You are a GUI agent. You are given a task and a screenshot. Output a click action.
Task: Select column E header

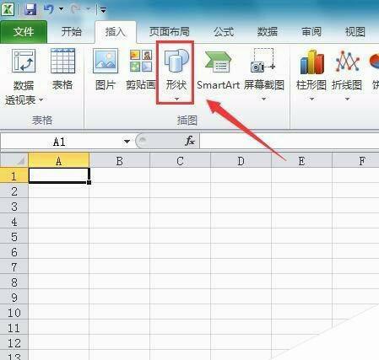coord(302,161)
